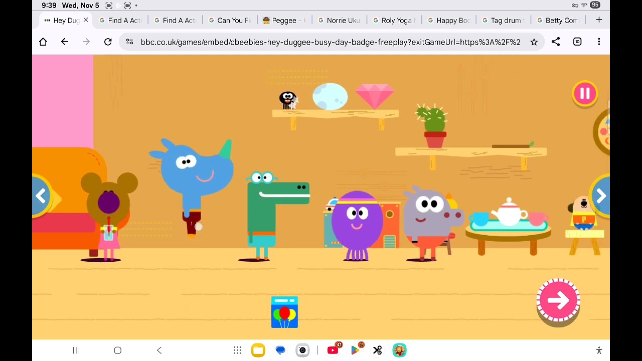Tap the pink next arrow button

(x=558, y=300)
